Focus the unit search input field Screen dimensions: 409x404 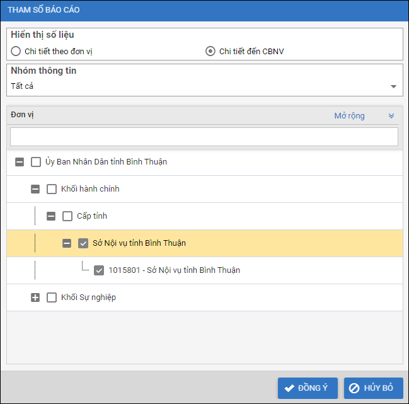point(204,137)
